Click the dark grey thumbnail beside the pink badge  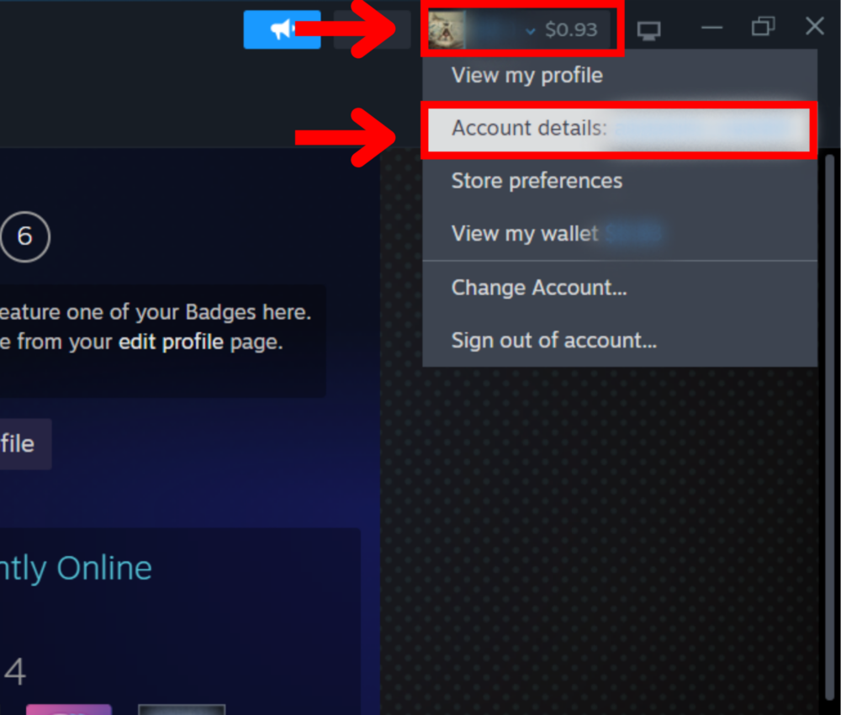(182, 710)
